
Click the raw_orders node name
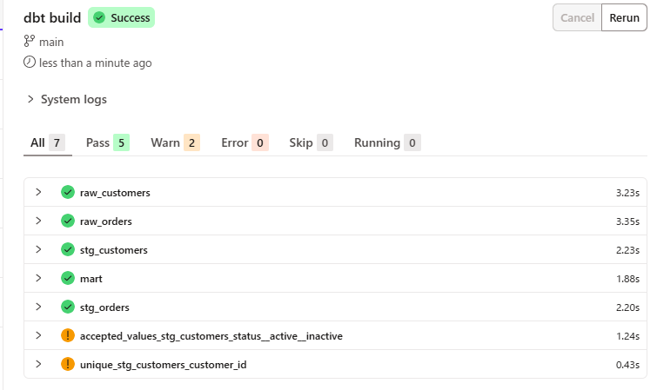pos(106,221)
